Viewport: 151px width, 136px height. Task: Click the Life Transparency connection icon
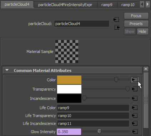point(135,116)
